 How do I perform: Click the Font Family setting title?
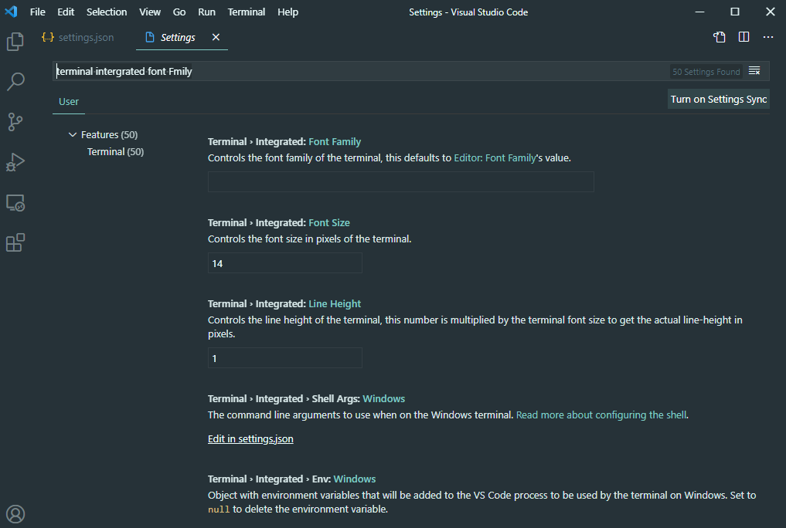(x=284, y=141)
